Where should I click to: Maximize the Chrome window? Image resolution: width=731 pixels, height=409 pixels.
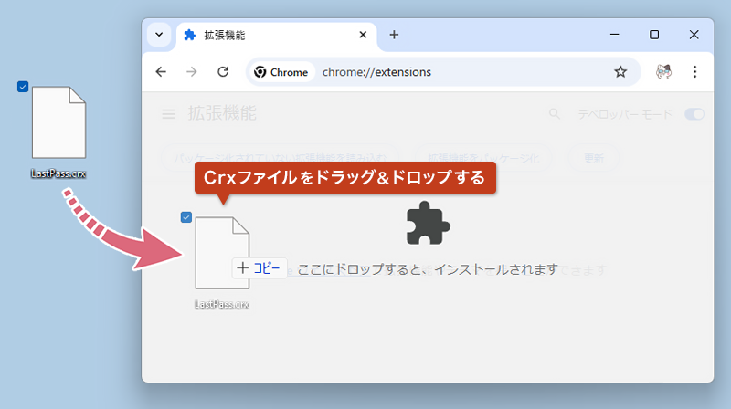pos(654,35)
